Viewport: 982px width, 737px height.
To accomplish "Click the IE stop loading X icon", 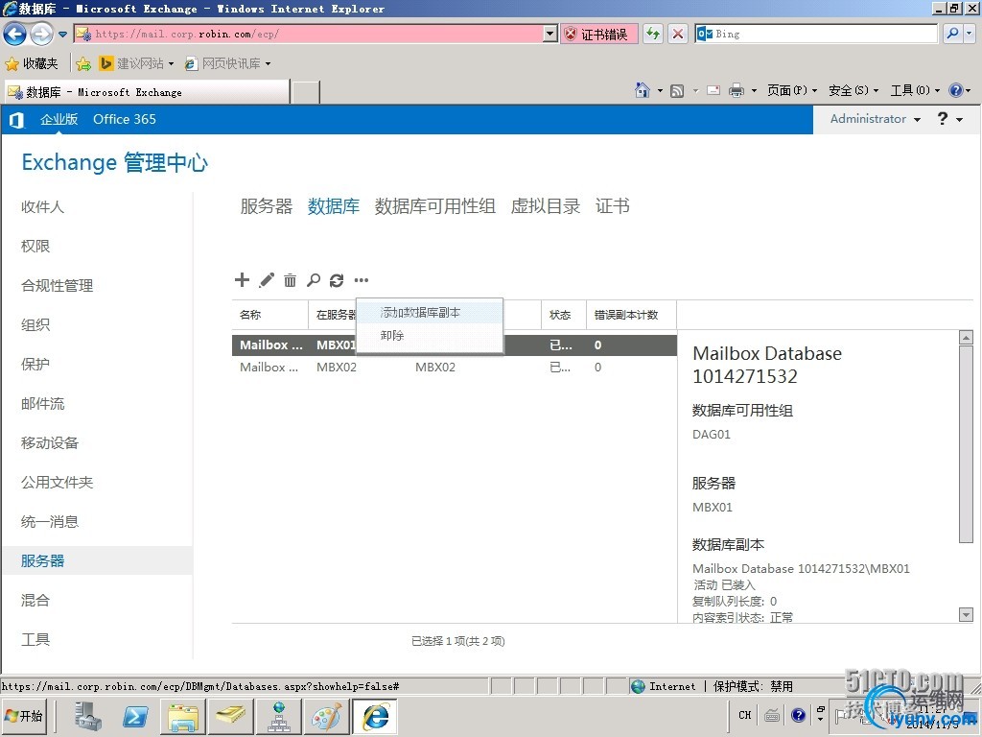I will click(678, 34).
